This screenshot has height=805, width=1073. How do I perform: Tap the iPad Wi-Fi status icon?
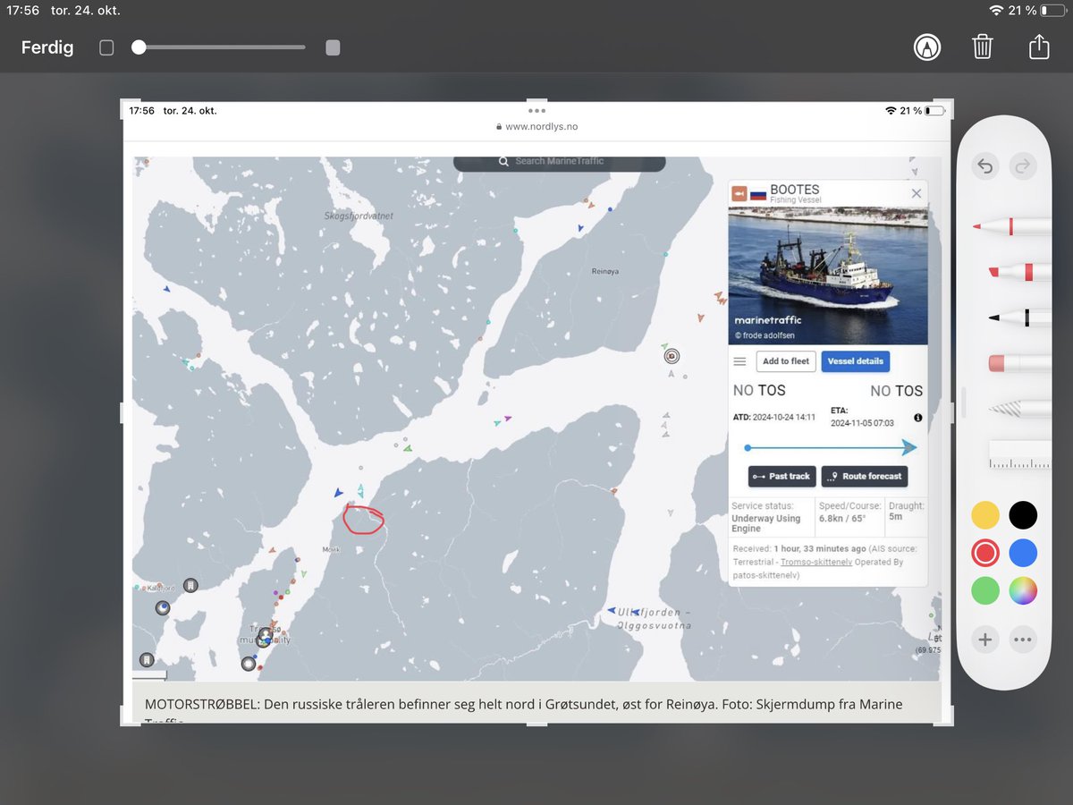pyautogui.click(x=996, y=11)
